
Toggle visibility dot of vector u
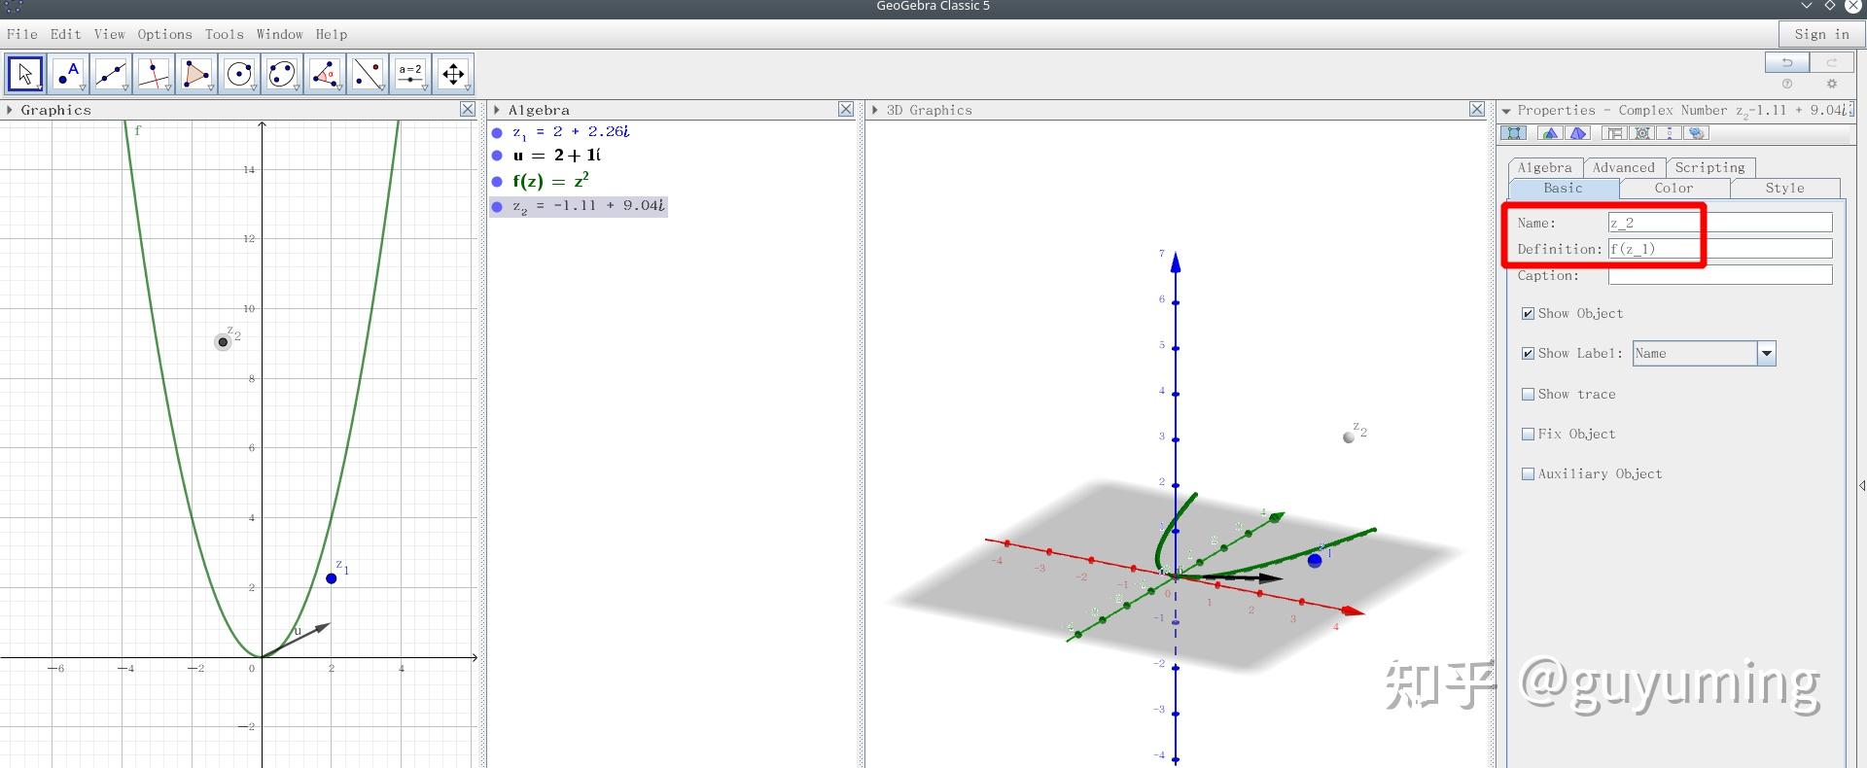[x=497, y=156]
